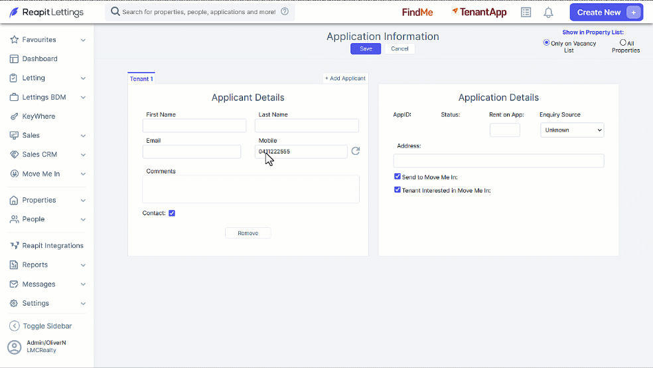Open Dashboard in the sidebar
This screenshot has width=653, height=368.
coord(40,58)
